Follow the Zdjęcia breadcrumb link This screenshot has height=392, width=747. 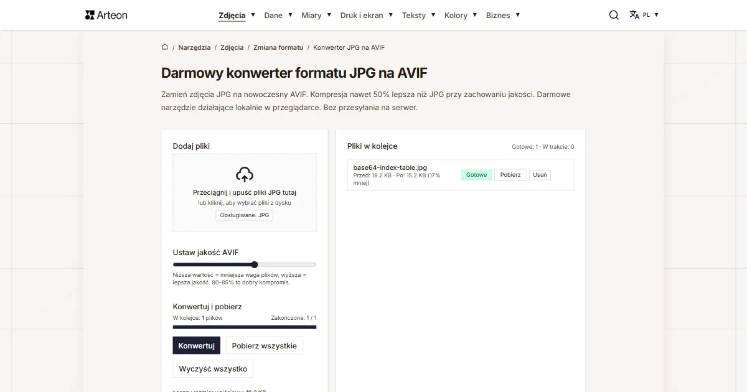click(x=232, y=47)
